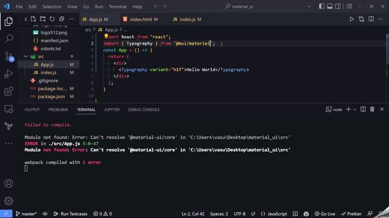Screen dimensions: 389x218
Task: Open the Search view in activity bar
Action: pos(9,39)
